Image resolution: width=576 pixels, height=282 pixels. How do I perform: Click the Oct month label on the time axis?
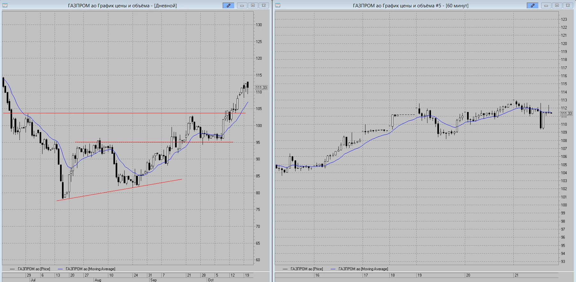[211, 280]
